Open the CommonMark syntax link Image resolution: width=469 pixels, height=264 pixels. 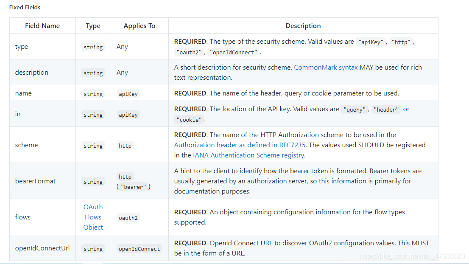[326, 67]
